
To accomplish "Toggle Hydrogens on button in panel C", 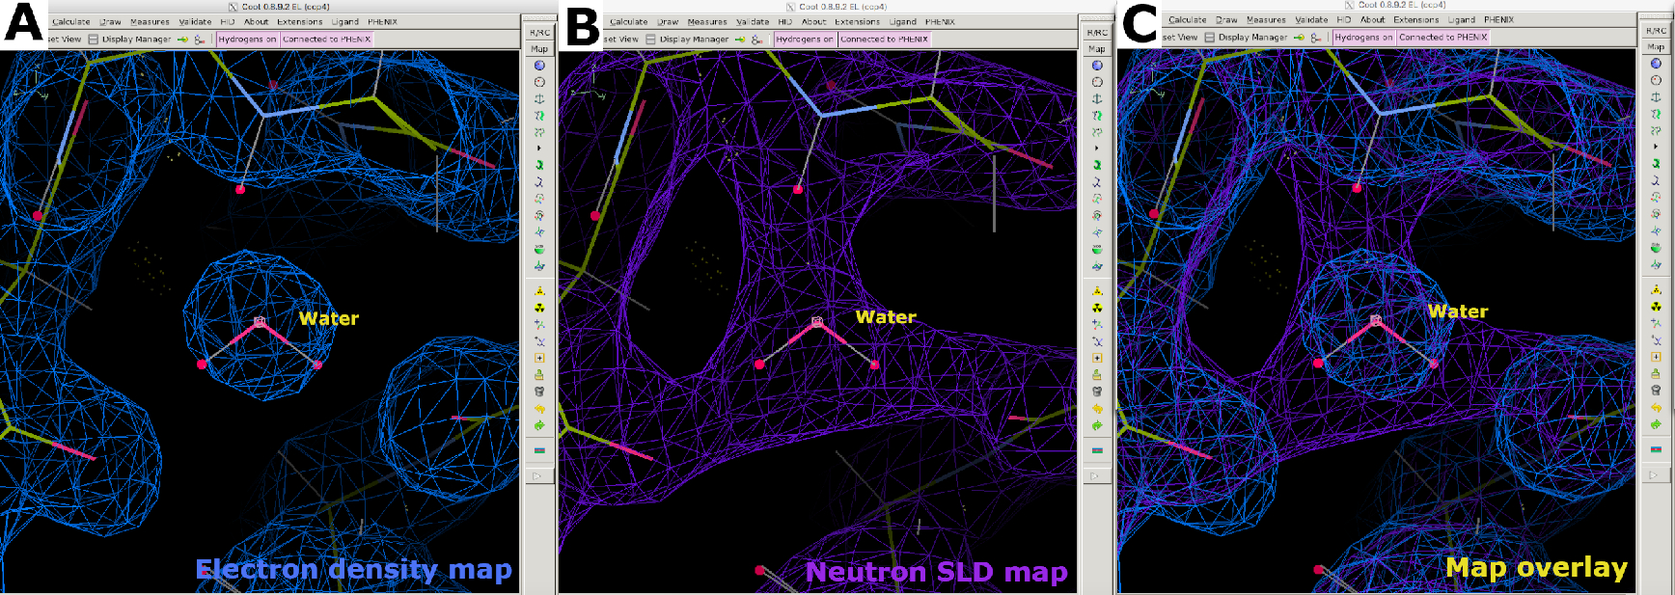I will pyautogui.click(x=1363, y=38).
